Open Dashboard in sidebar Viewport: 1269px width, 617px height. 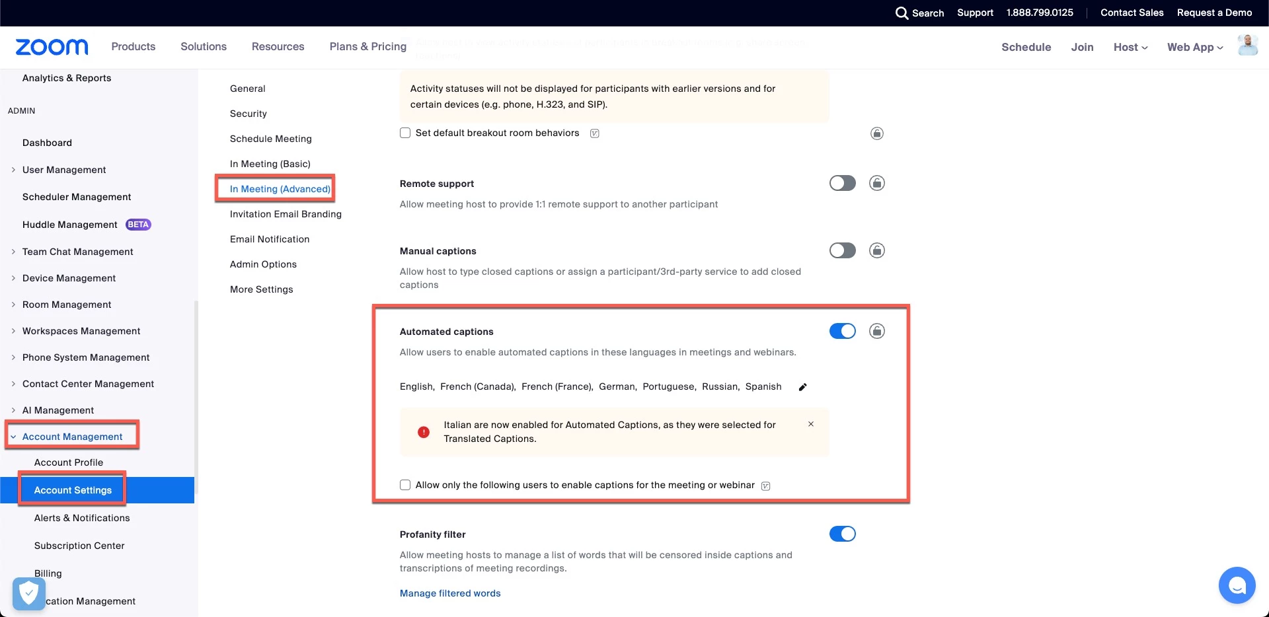click(47, 143)
